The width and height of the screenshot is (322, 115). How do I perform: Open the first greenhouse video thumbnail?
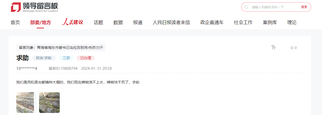click(25, 103)
